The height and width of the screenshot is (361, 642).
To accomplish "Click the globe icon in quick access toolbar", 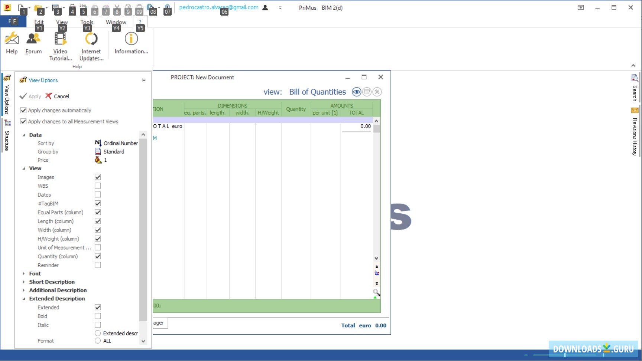I will [x=150, y=7].
